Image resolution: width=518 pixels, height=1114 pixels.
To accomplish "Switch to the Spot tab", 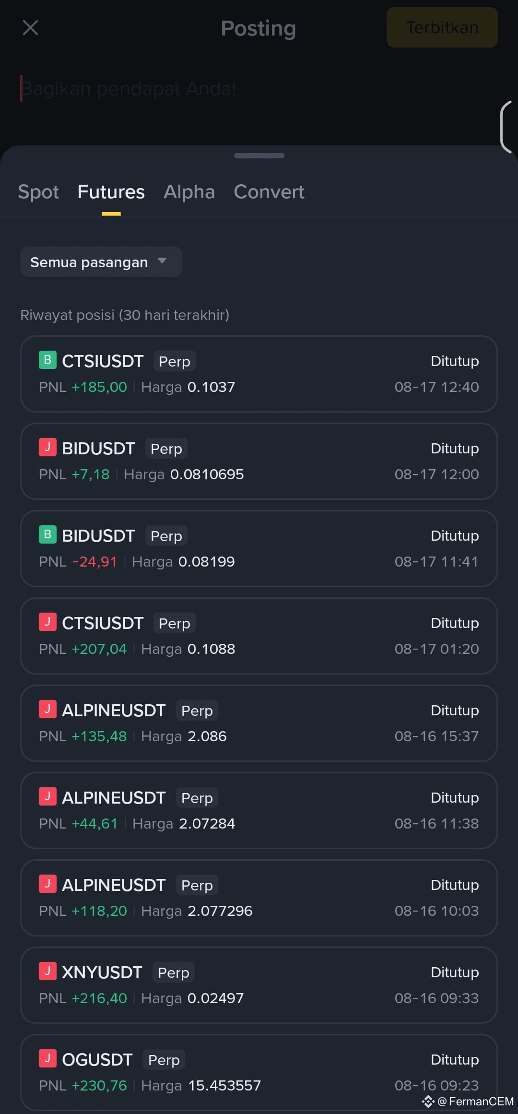I will click(38, 192).
